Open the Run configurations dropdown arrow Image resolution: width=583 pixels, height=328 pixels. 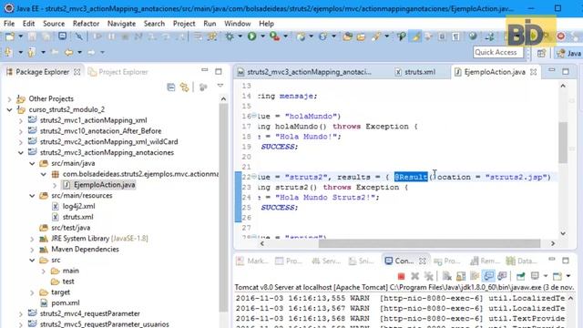click(x=262, y=36)
